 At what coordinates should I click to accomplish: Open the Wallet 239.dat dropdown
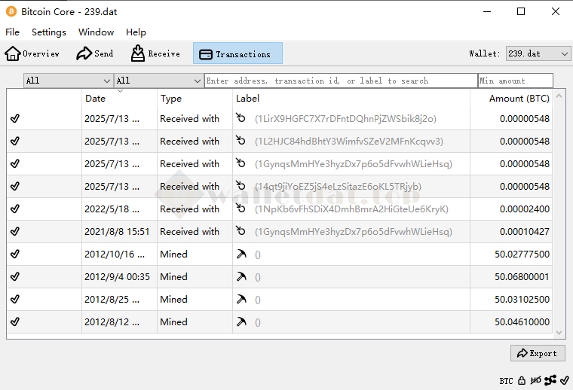[x=538, y=53]
